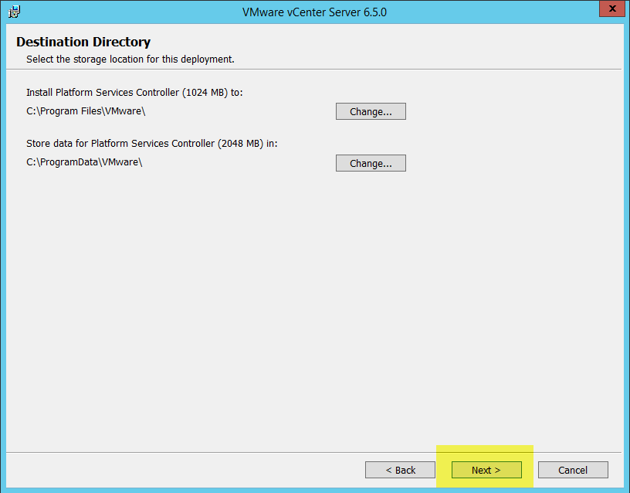Click the 'Store data for Platform Services Controller' label

point(120,144)
